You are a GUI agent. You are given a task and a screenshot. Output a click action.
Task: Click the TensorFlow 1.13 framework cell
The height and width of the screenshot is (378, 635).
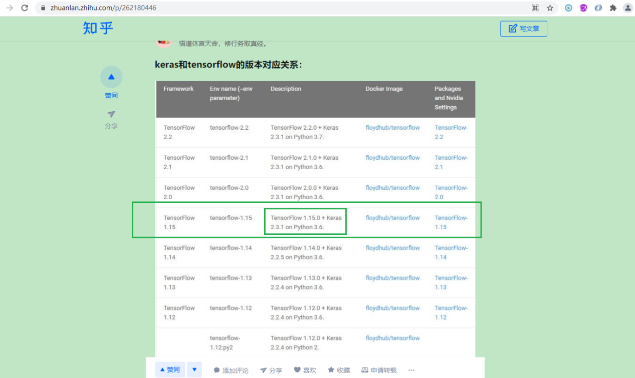179,282
